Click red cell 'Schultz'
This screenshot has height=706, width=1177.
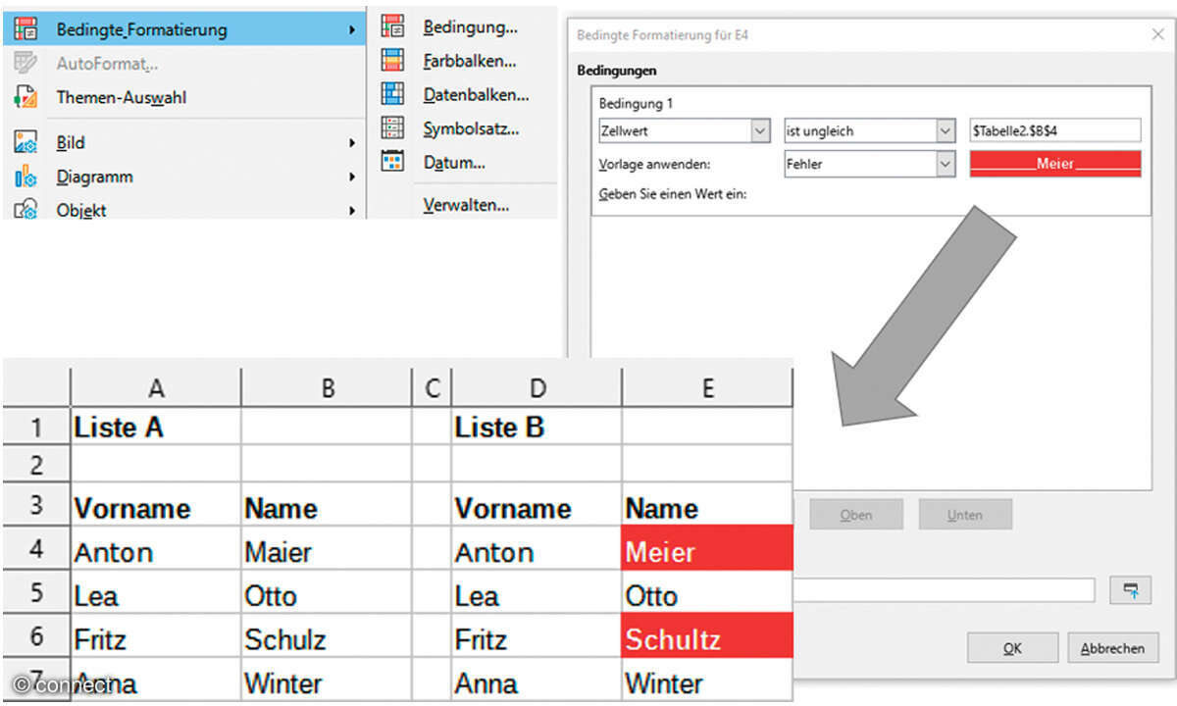coord(707,637)
